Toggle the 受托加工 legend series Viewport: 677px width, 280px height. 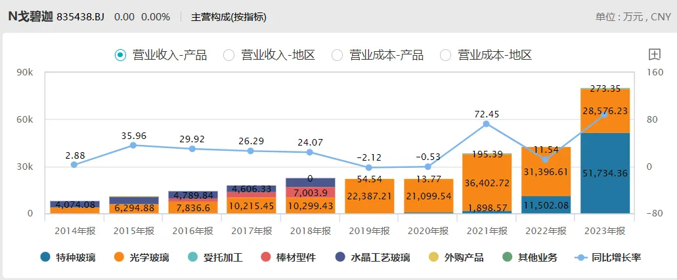(215, 258)
